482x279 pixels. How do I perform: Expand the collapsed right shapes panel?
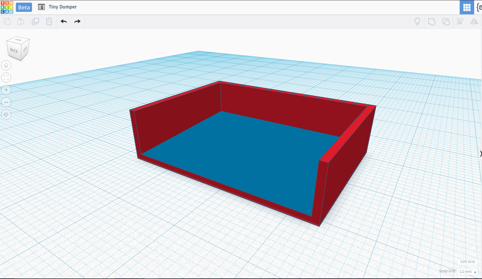click(480, 154)
